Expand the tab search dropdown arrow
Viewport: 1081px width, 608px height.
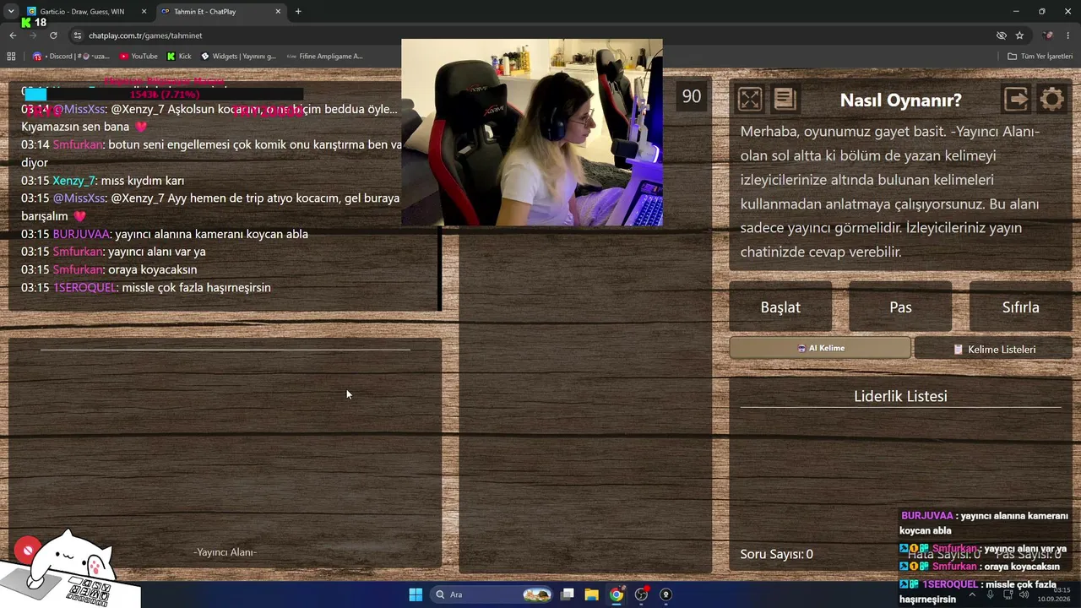click(11, 12)
